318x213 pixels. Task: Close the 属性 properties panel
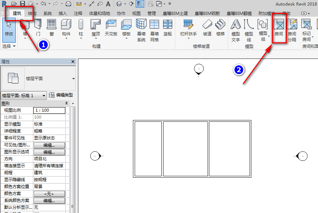[73, 62]
